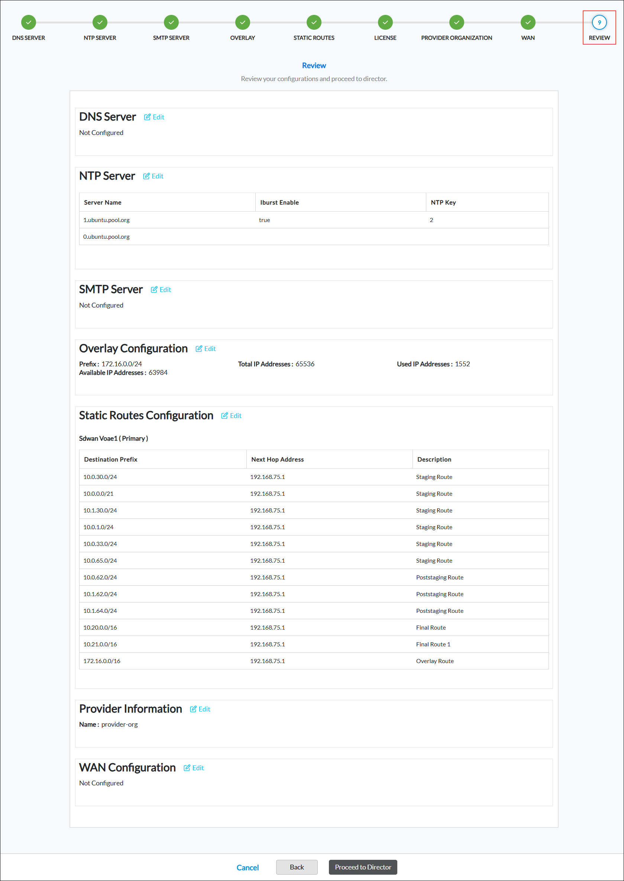
Task: Click the Provider Information edit pencil icon
Action: (193, 709)
